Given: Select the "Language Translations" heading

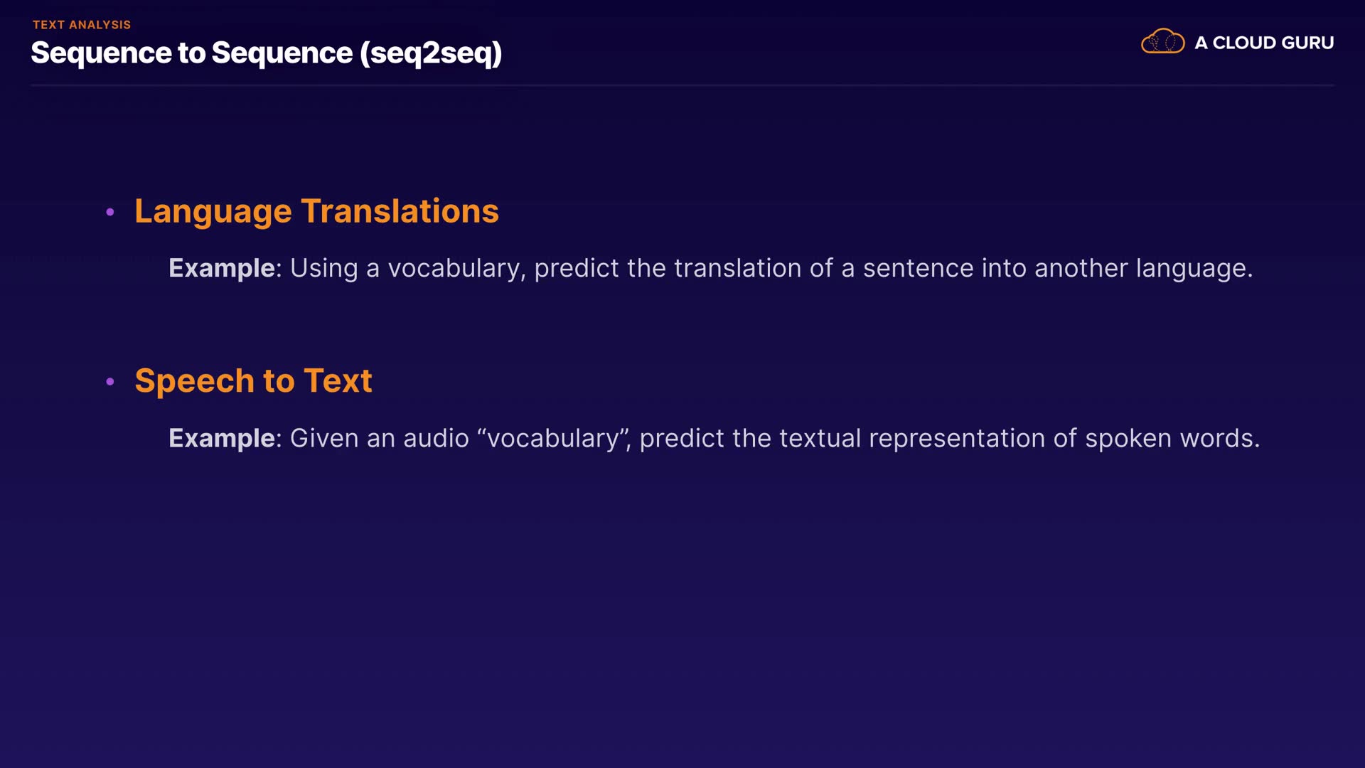Looking at the screenshot, I should click(x=316, y=211).
